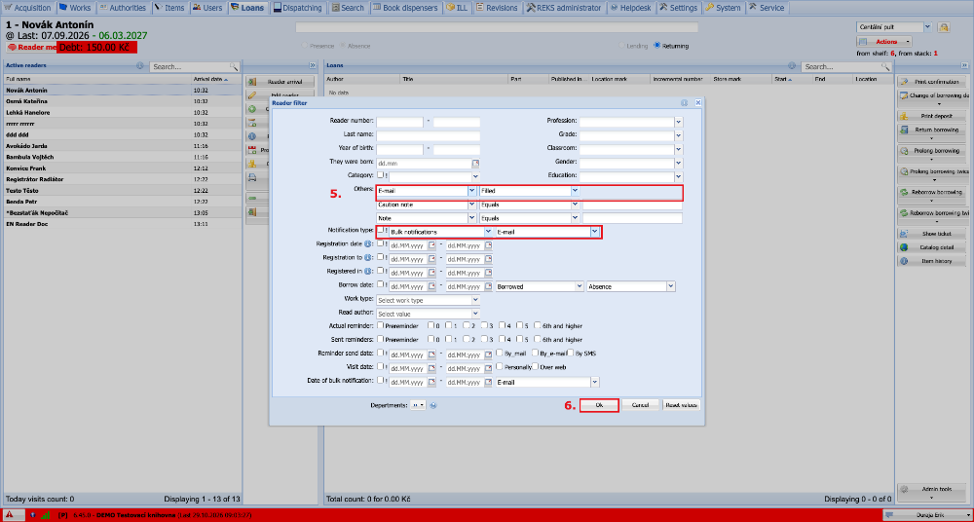Open the red Actions button
Screen dimensions: 974x522
point(884,42)
